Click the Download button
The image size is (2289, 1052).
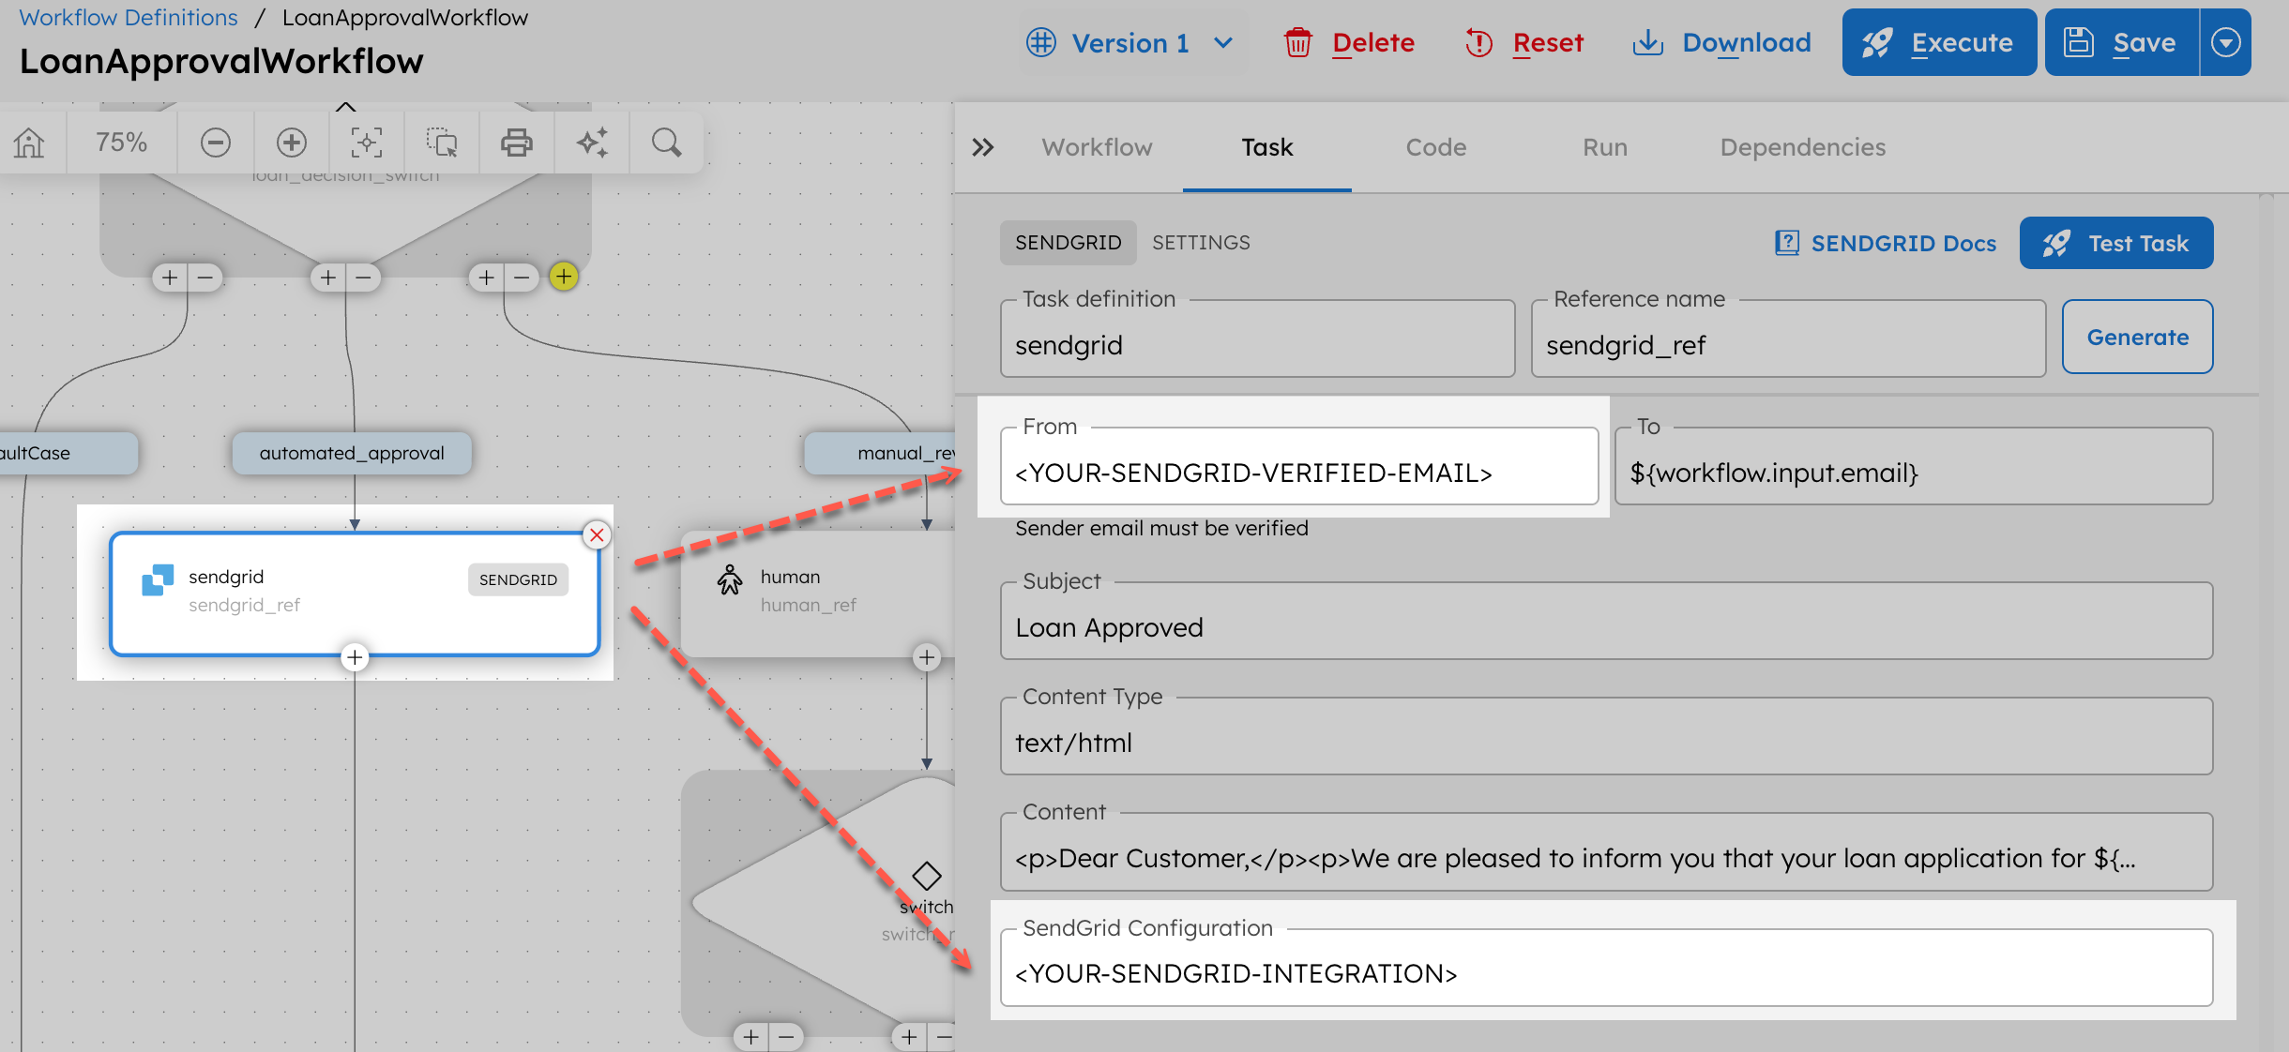pos(1721,43)
